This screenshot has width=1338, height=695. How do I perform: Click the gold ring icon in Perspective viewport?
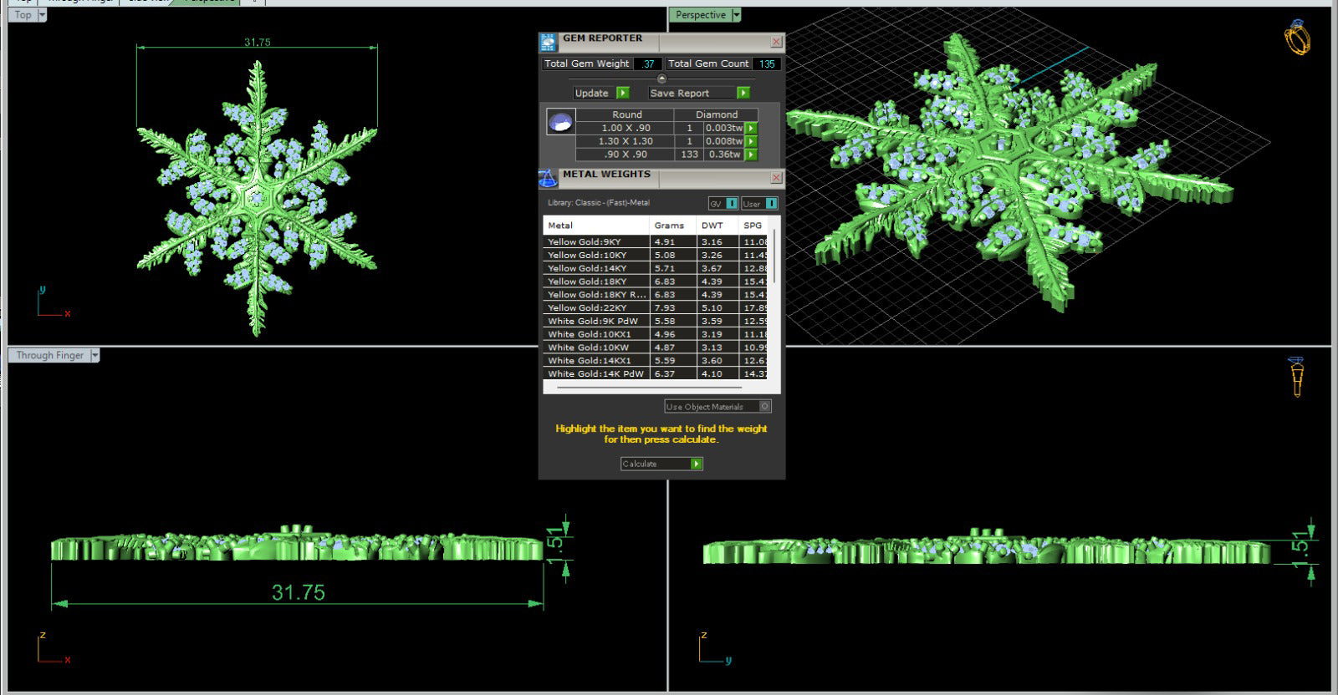coord(1296,38)
